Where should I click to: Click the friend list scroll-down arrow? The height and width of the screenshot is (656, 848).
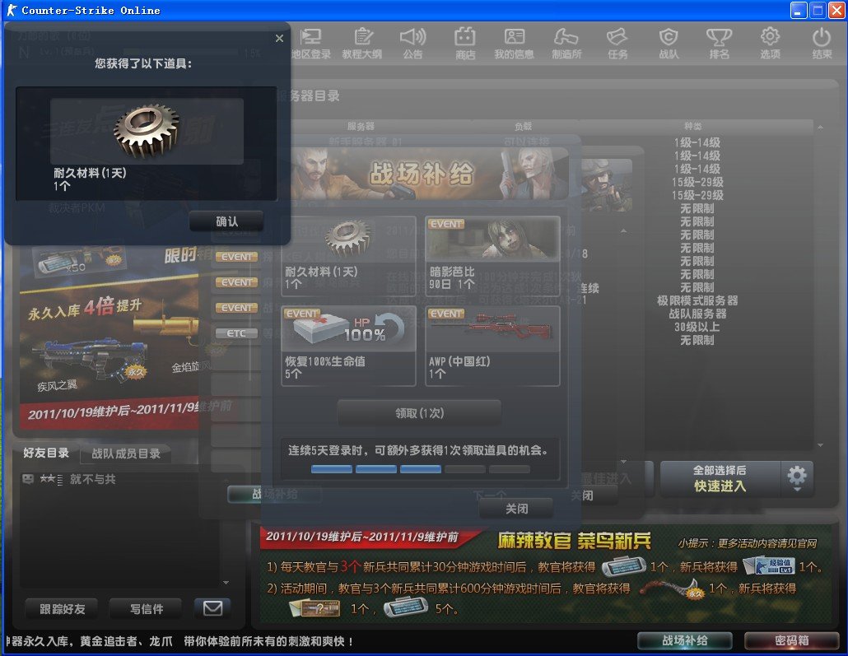tap(226, 583)
